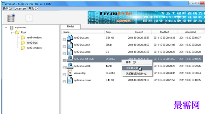Click the 472 B size cell
The image size is (205, 114).
[109, 66]
